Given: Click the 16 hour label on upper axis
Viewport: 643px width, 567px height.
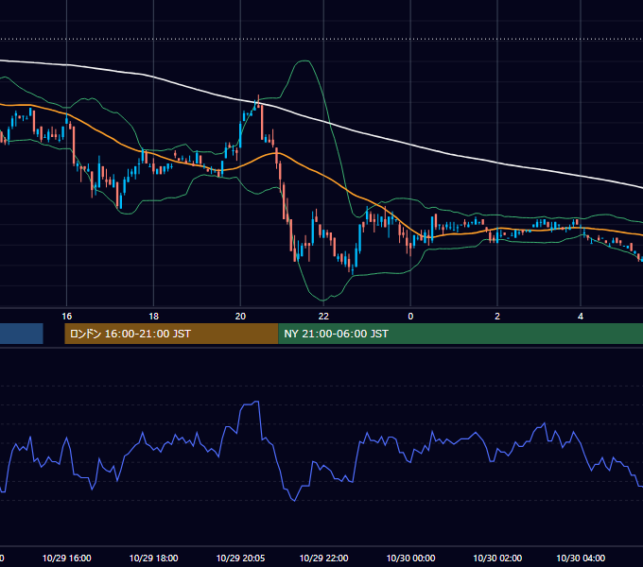Looking at the screenshot, I should [67, 317].
